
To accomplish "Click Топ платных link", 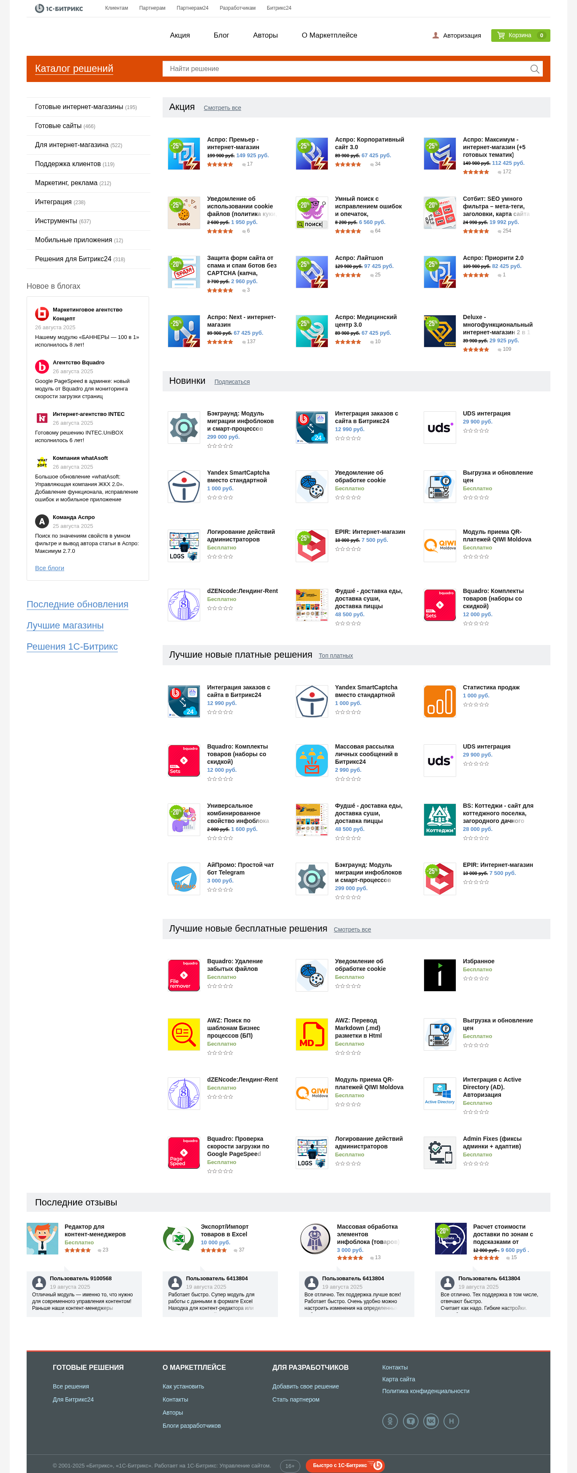I will [x=336, y=656].
